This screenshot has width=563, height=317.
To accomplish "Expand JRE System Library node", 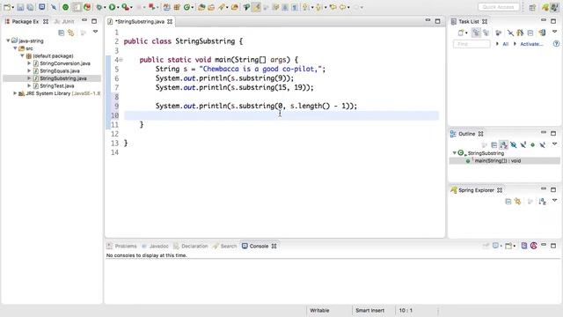I will pyautogui.click(x=15, y=93).
